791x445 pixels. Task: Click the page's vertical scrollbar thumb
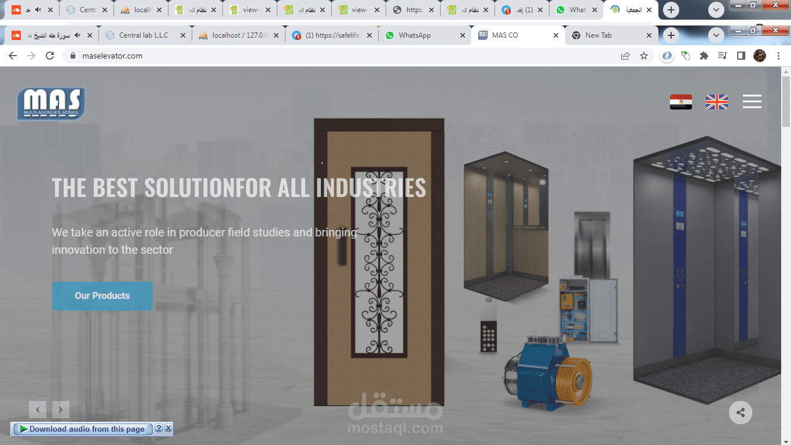786,101
